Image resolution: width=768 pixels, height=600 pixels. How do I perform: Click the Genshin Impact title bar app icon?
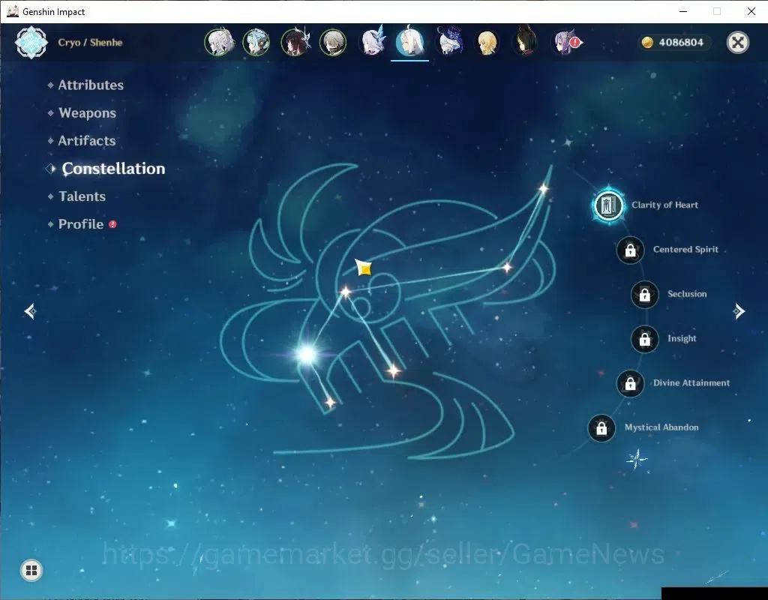tap(13, 11)
